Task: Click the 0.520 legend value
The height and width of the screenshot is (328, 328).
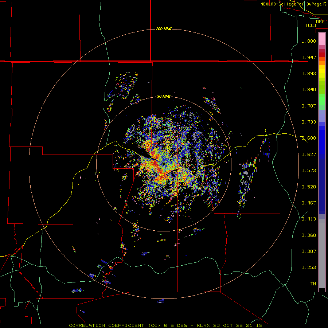Action: coord(309,187)
